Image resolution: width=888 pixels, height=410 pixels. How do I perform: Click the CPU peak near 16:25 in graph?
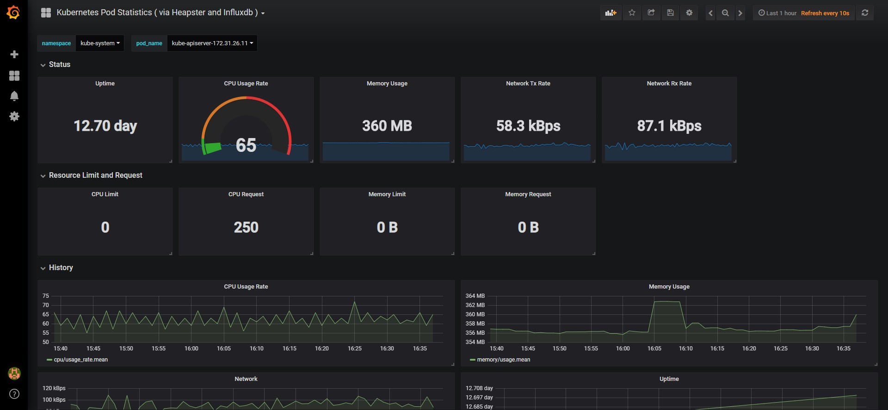pos(355,302)
